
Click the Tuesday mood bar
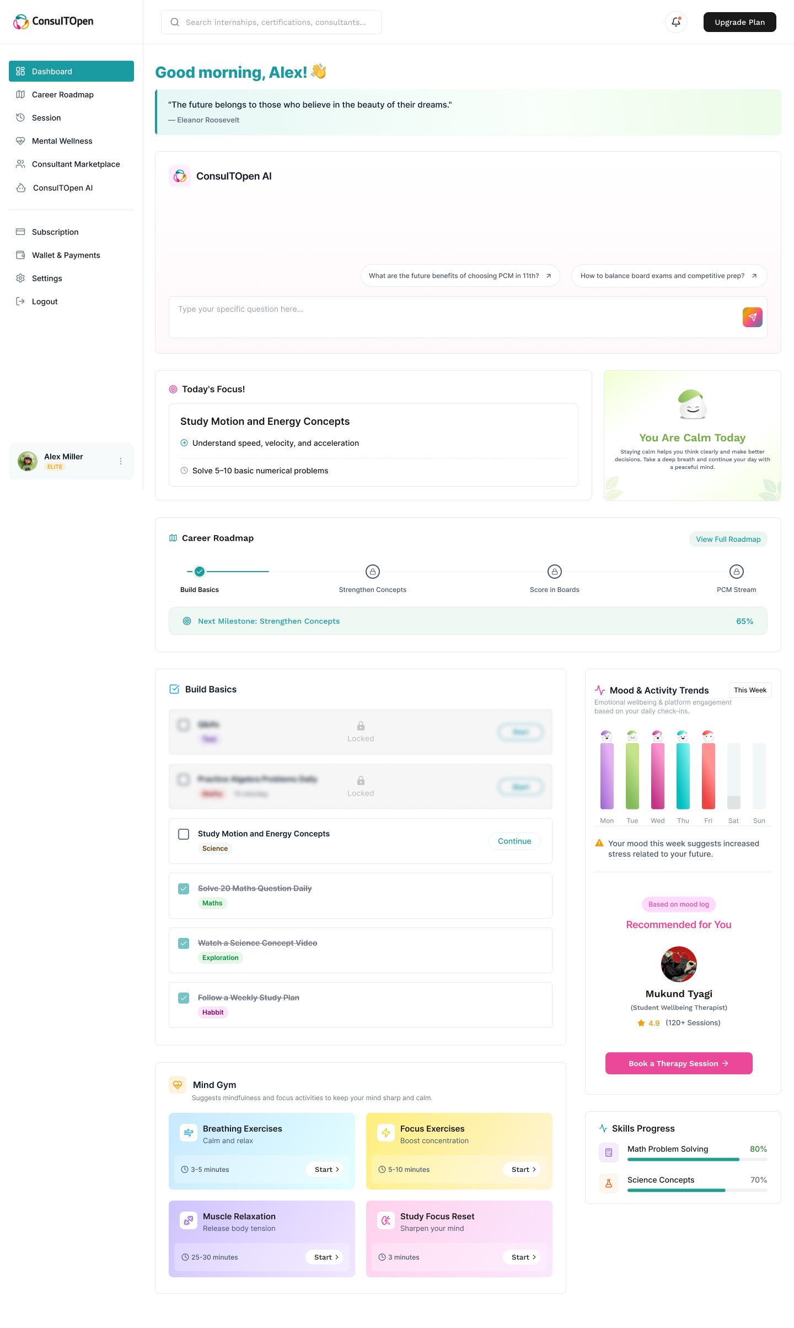632,776
